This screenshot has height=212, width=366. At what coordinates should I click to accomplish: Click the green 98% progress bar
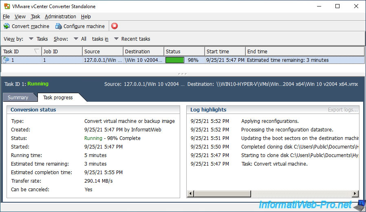tap(174, 60)
